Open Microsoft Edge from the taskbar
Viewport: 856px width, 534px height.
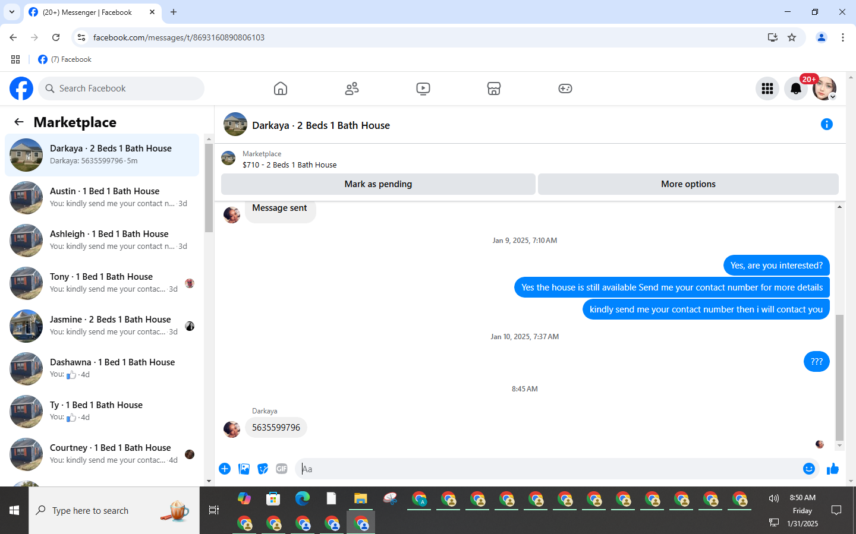pyautogui.click(x=303, y=498)
